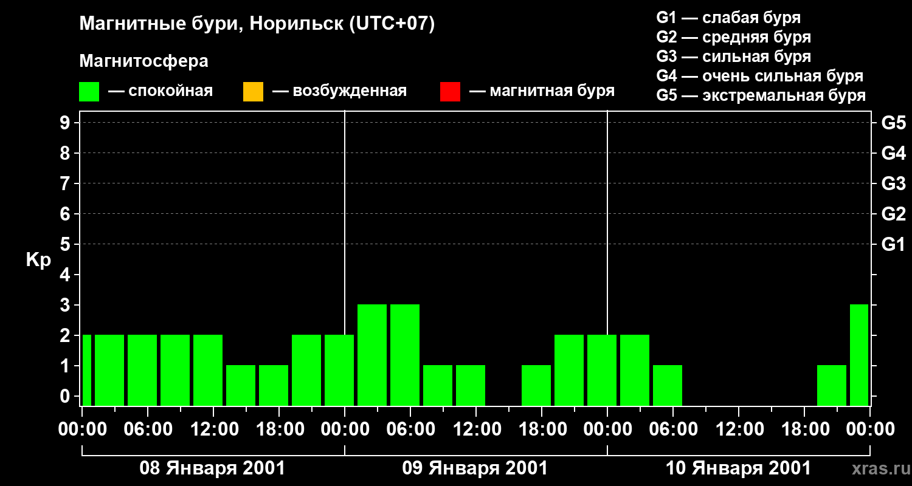Click the "Магнитосфера" legend heading
The image size is (912, 486).
143,61
